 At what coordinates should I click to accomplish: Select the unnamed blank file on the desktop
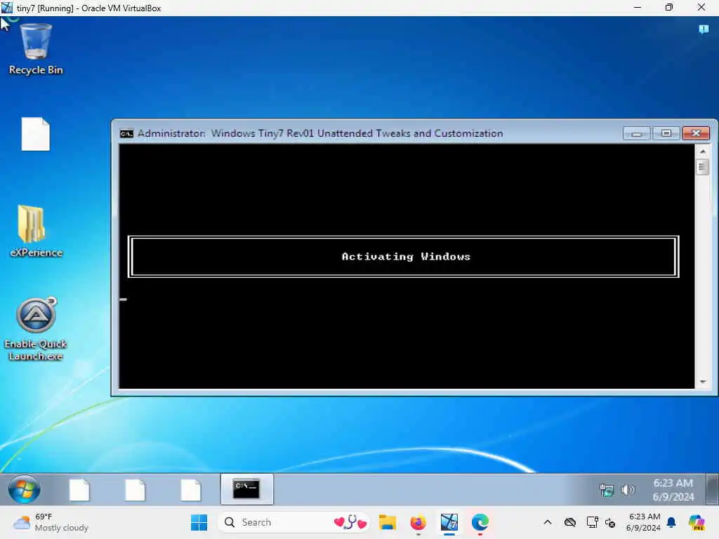pyautogui.click(x=35, y=134)
